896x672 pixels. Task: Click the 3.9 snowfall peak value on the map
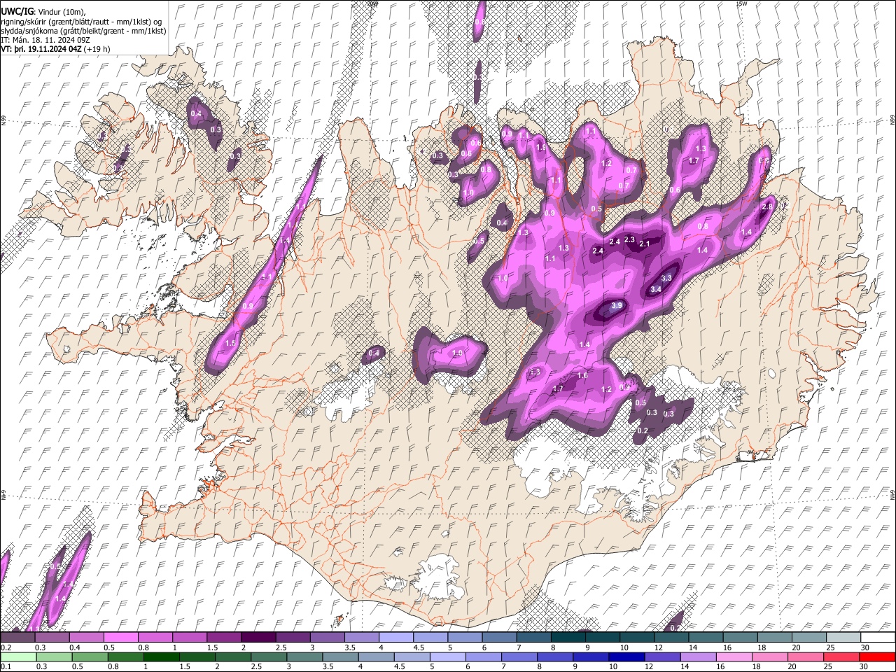[x=617, y=306]
